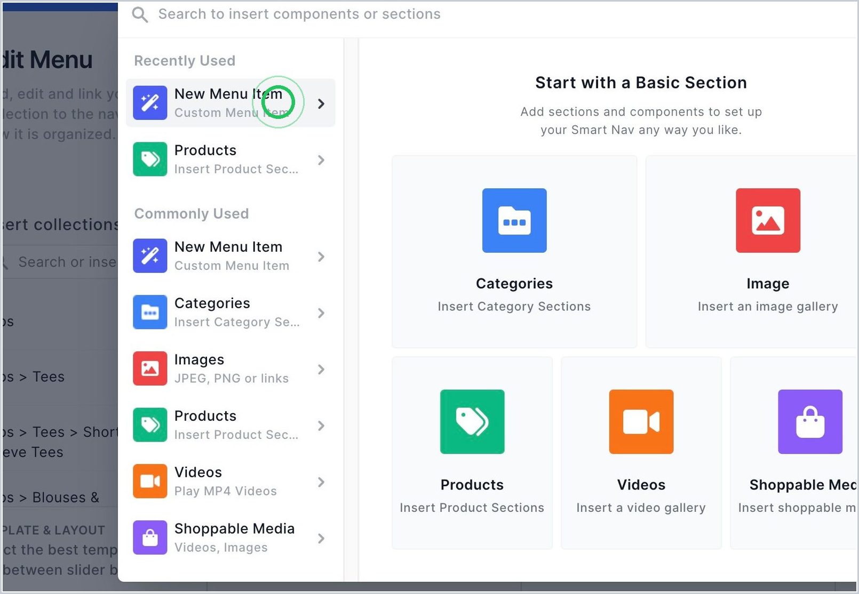The image size is (859, 594).
Task: Click the 'Start with a Basic Section' heading
Action: point(641,83)
